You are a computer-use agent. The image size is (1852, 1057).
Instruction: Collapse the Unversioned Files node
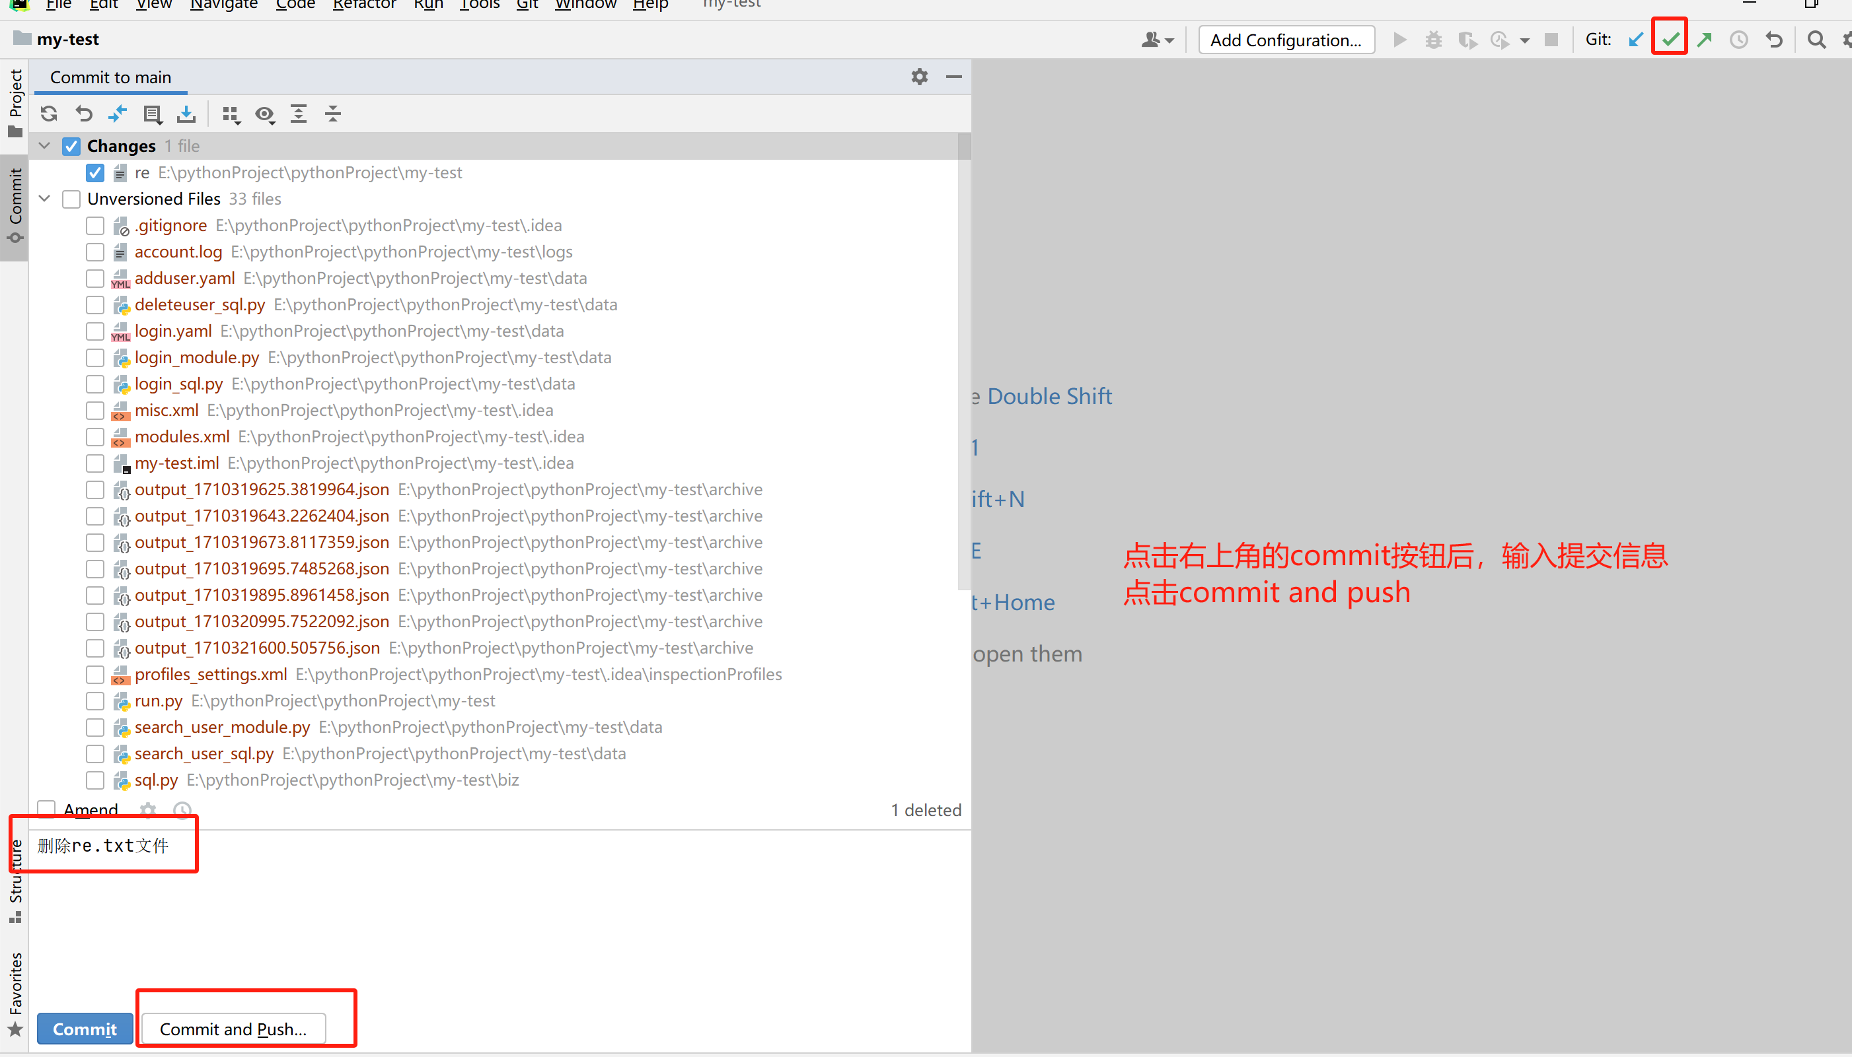45,199
